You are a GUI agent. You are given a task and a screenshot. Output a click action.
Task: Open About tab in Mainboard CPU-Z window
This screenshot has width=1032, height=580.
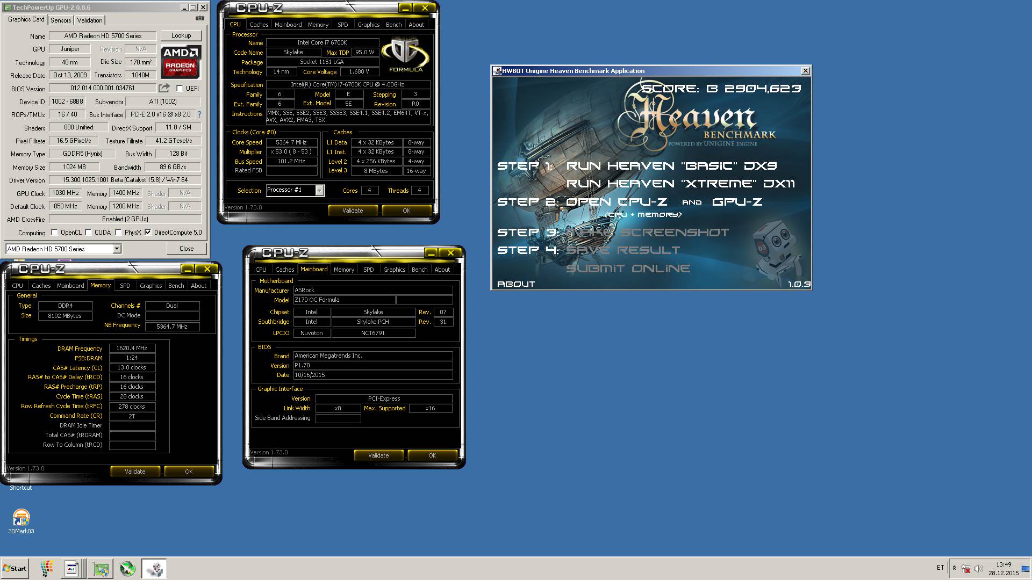click(x=442, y=270)
